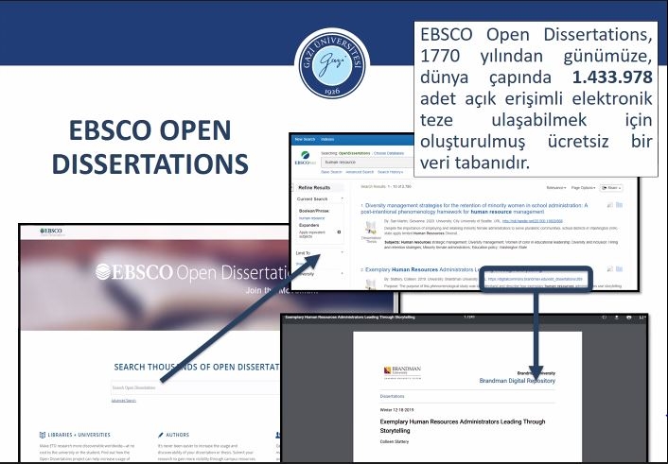Click the Expanders label in Current Search
Image resolution: width=668 pixels, height=464 pixels.
(308, 225)
